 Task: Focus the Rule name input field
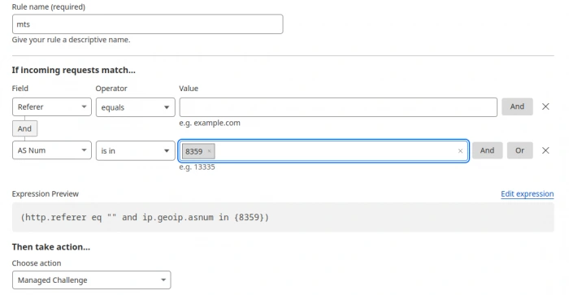(x=147, y=24)
